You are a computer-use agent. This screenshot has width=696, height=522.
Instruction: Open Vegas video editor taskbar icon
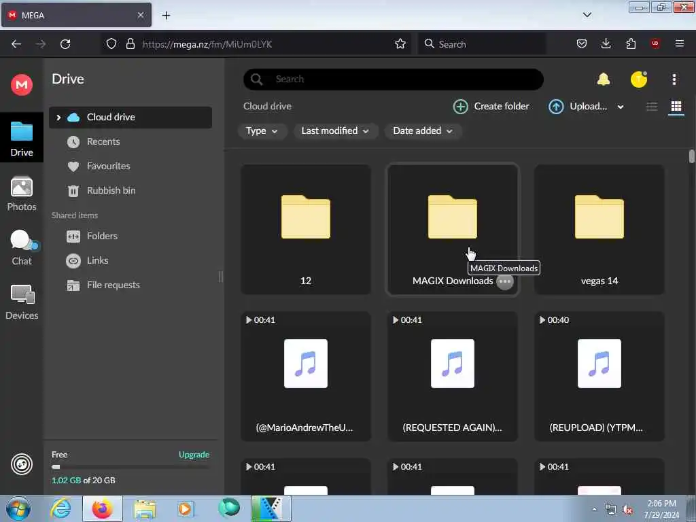pos(271,508)
